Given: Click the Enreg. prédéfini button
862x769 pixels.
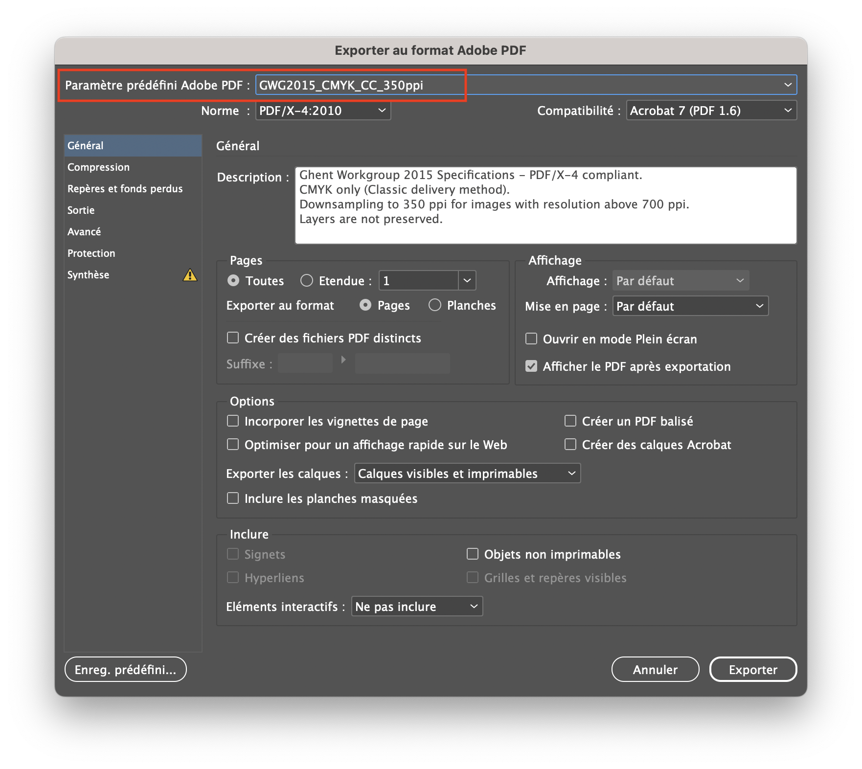Looking at the screenshot, I should (125, 669).
